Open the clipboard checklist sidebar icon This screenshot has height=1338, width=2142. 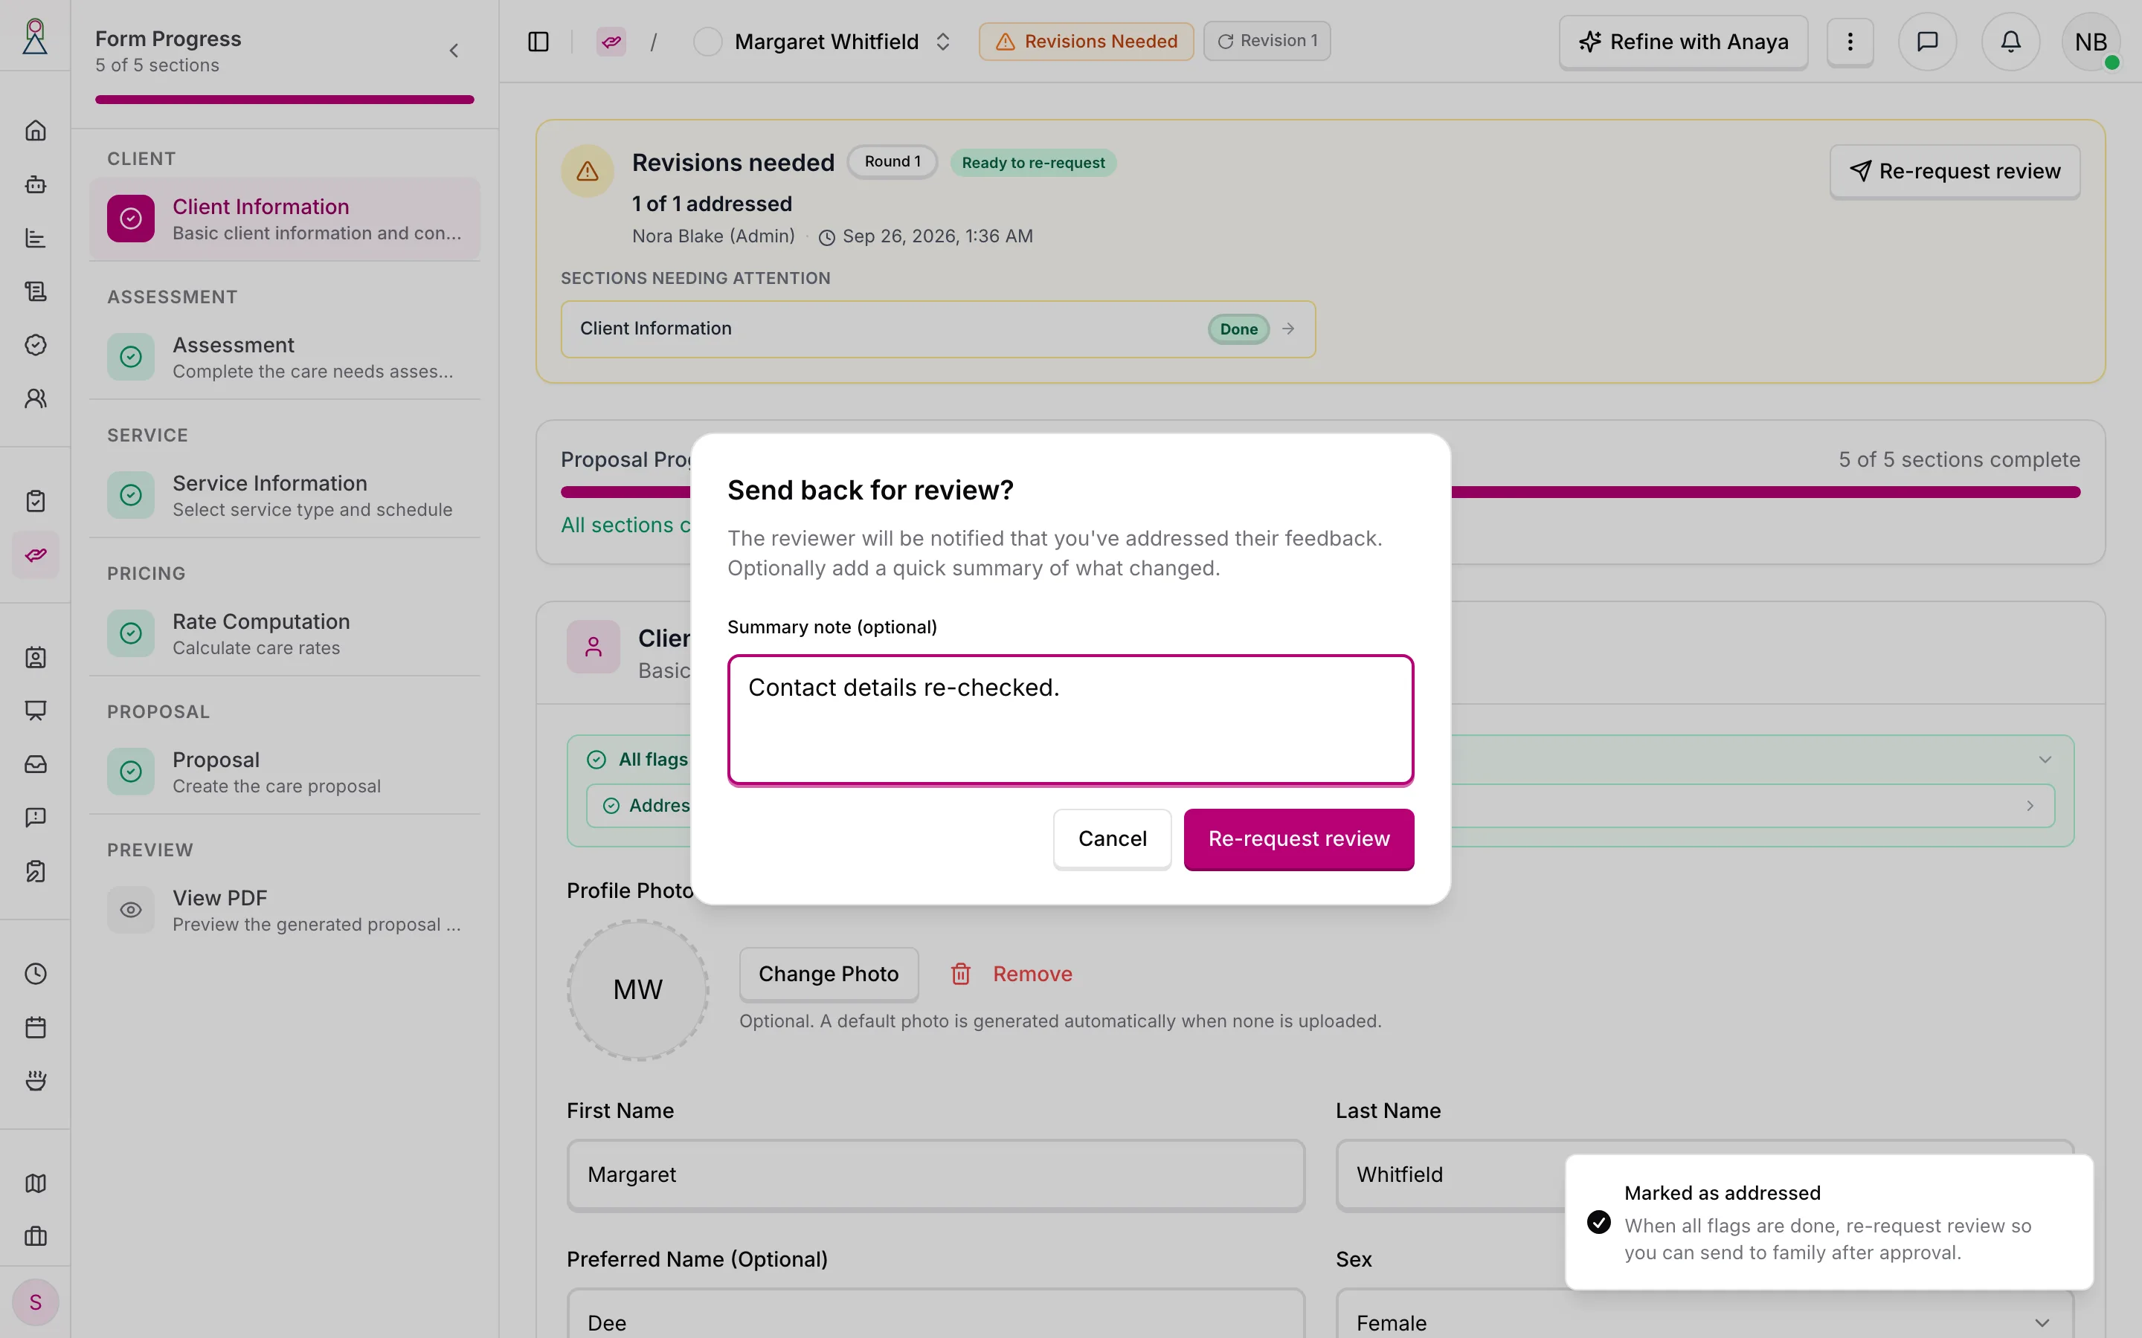(x=36, y=501)
